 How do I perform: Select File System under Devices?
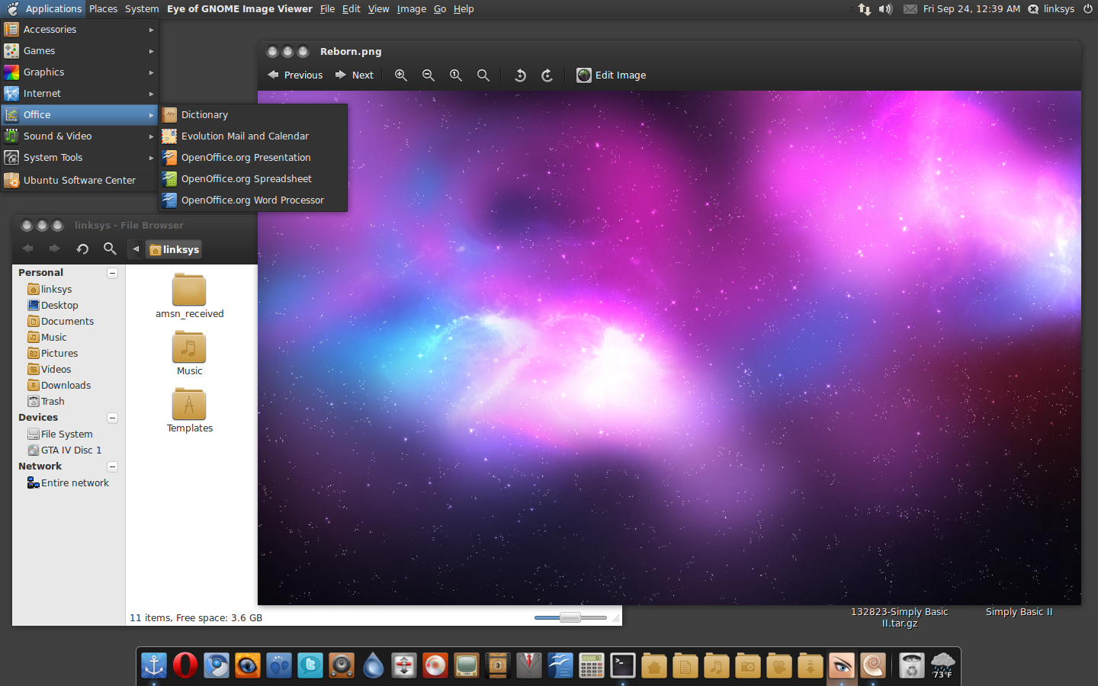60,434
